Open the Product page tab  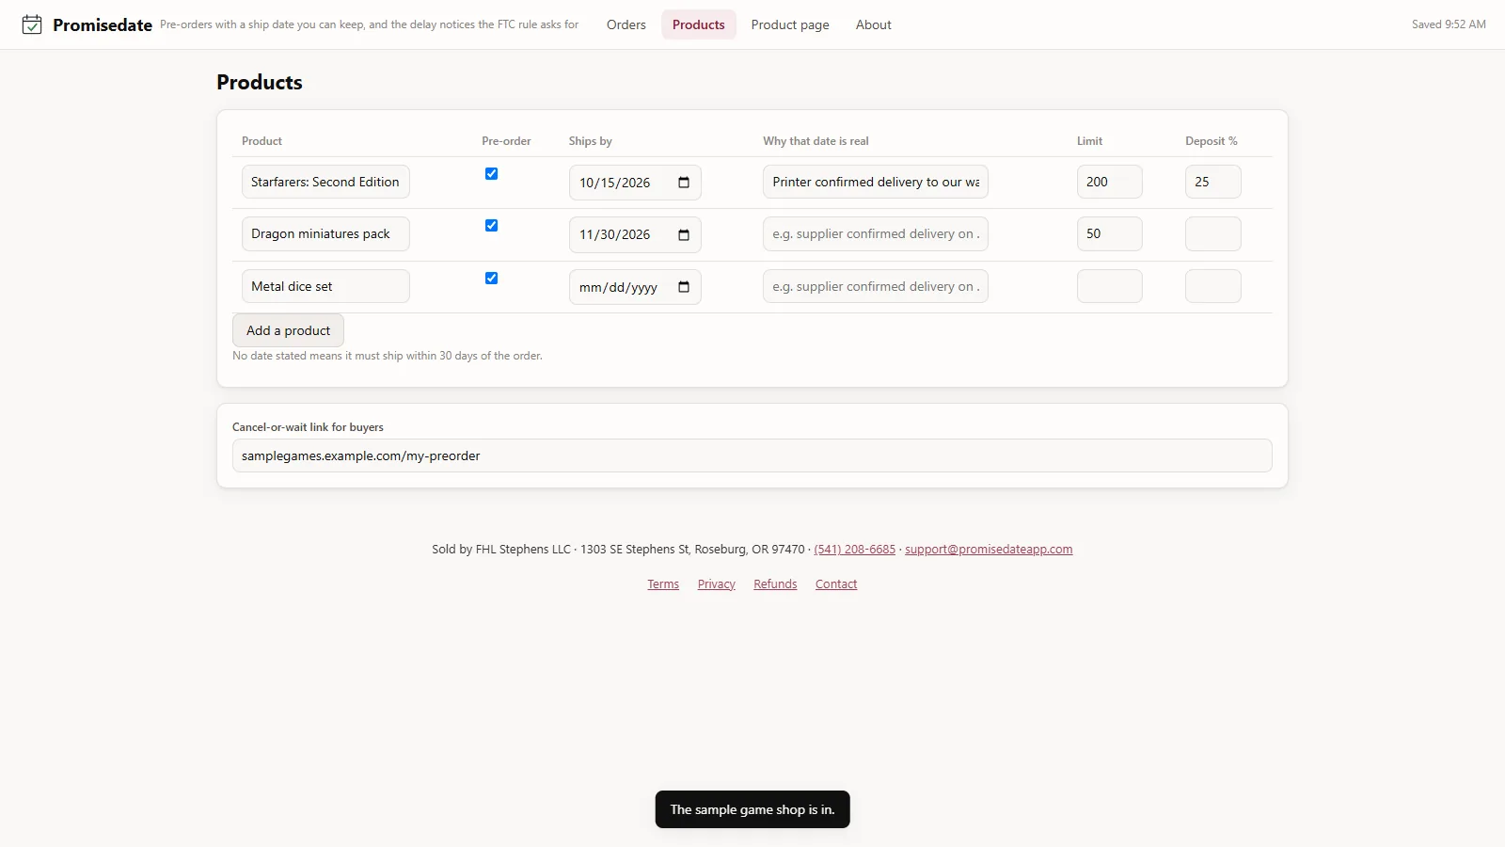790,24
